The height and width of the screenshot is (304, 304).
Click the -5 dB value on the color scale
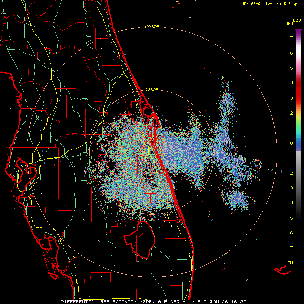point(290,218)
